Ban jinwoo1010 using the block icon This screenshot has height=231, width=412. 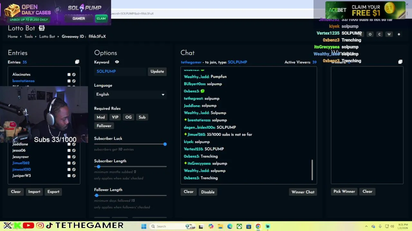74,169
